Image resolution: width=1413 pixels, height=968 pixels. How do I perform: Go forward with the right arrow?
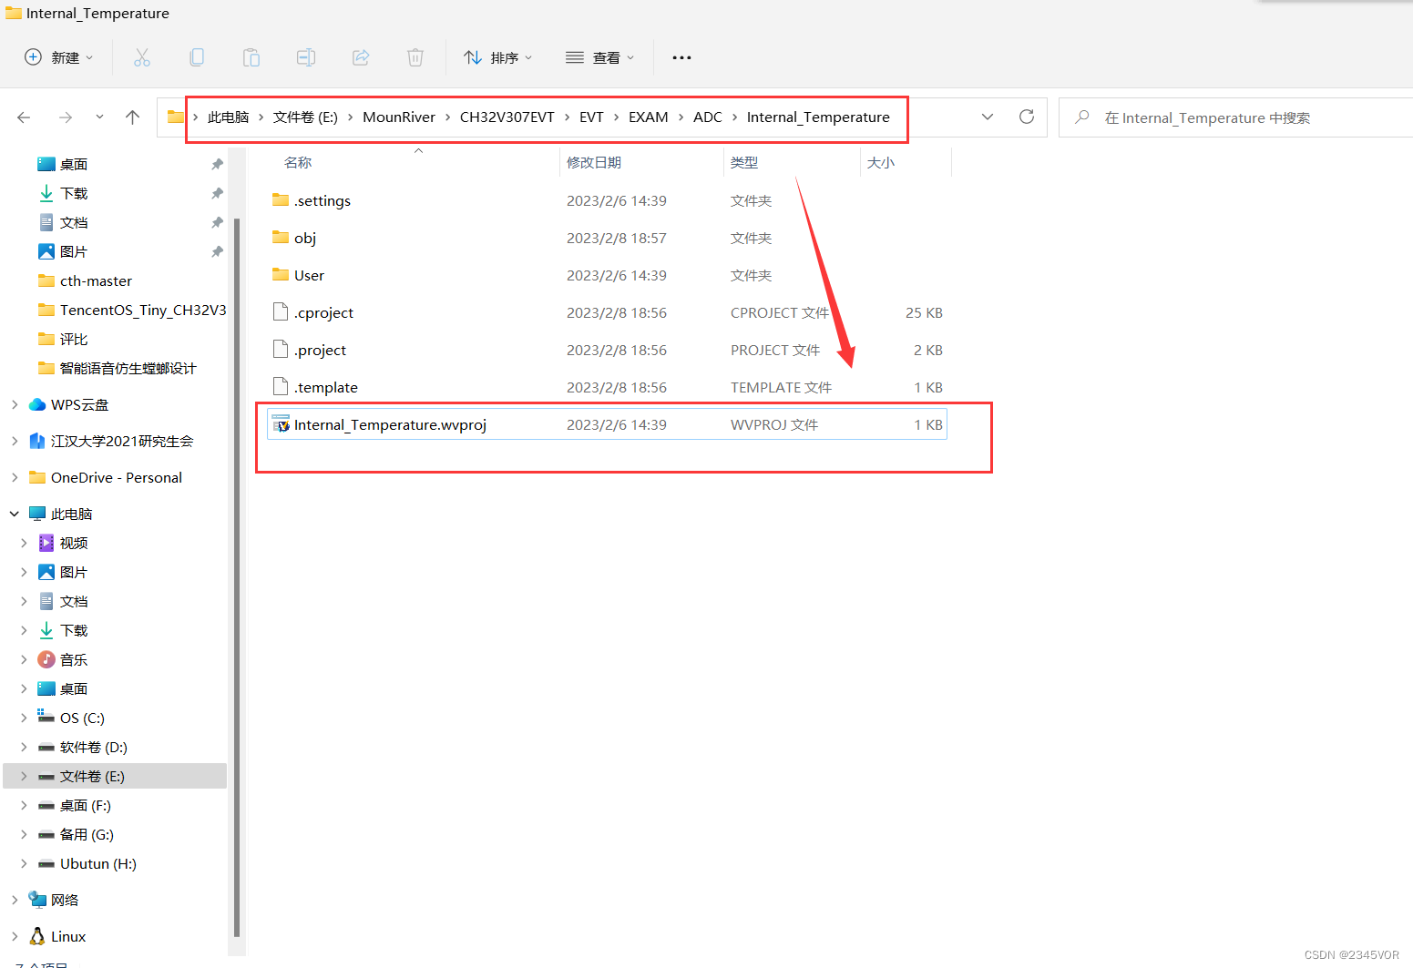point(66,117)
